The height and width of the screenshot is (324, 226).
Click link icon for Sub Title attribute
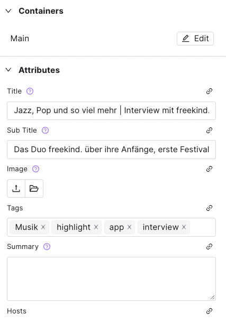tap(209, 131)
